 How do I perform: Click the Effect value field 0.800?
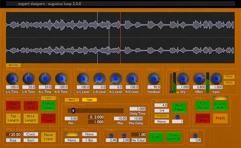[199, 87]
